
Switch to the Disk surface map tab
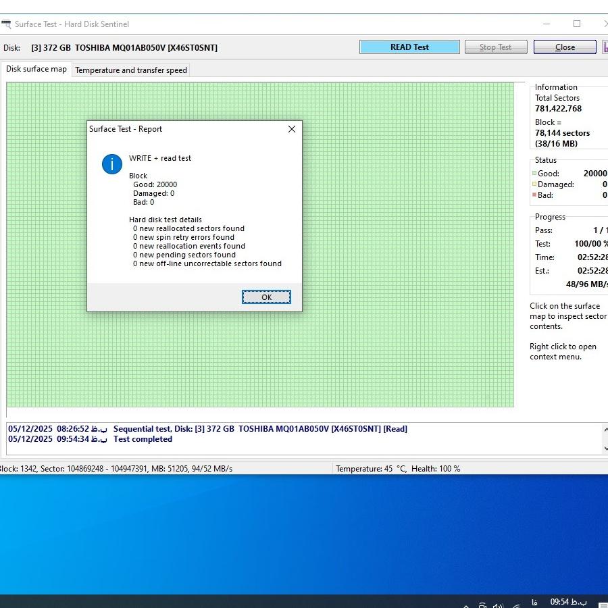point(36,69)
